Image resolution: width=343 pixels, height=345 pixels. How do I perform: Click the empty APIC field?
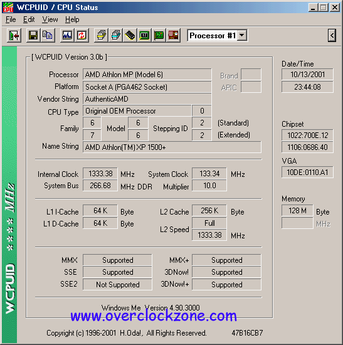point(251,87)
